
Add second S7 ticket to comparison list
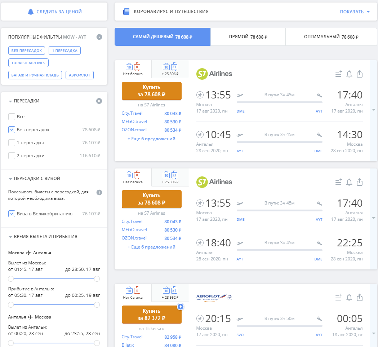[339, 182]
